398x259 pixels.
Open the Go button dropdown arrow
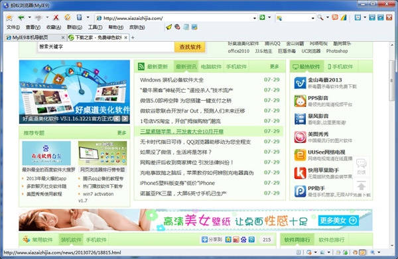pyautogui.click(x=269, y=17)
